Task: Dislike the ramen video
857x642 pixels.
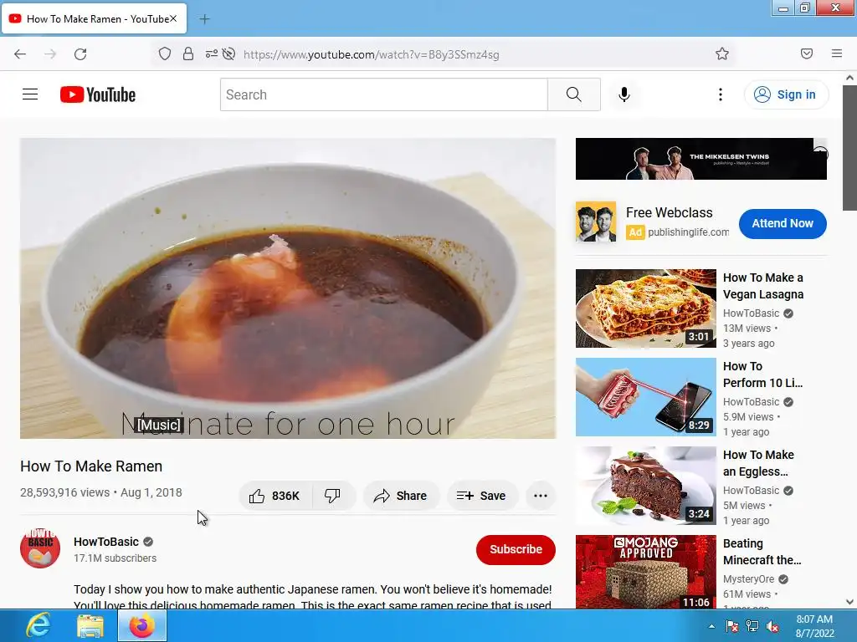Action: (332, 496)
